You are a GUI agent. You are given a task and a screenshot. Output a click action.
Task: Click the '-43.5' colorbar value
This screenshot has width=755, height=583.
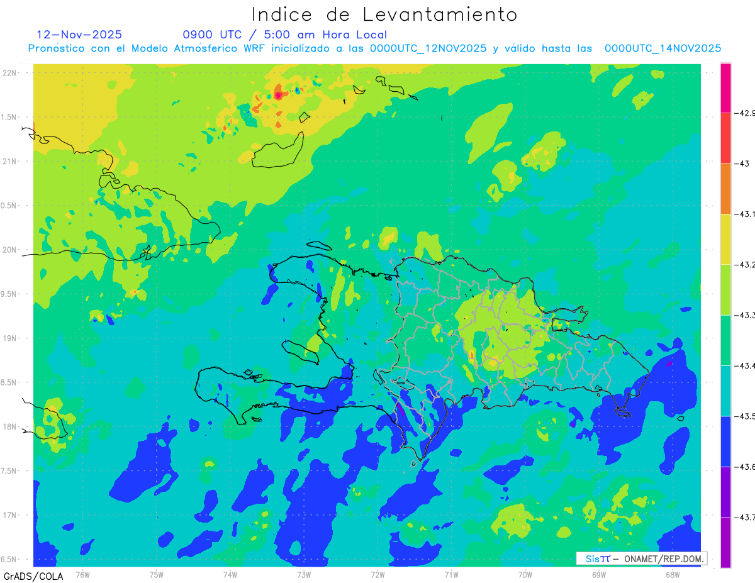coord(745,416)
